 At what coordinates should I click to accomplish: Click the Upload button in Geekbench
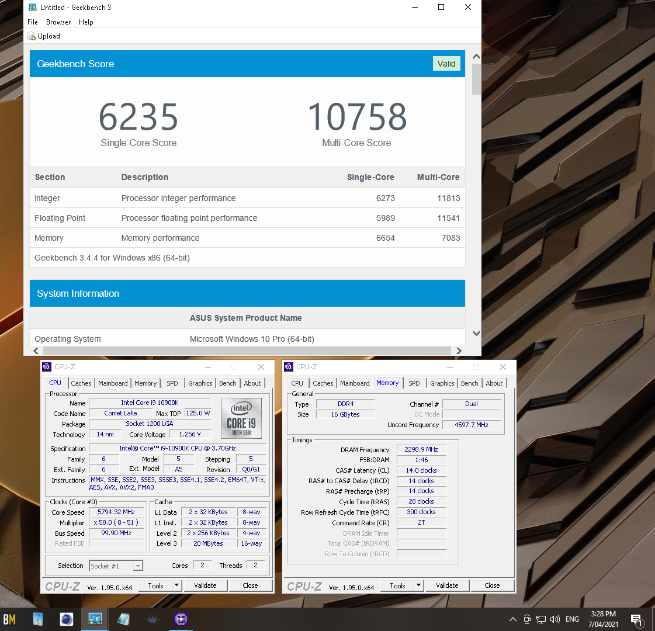pyautogui.click(x=44, y=36)
